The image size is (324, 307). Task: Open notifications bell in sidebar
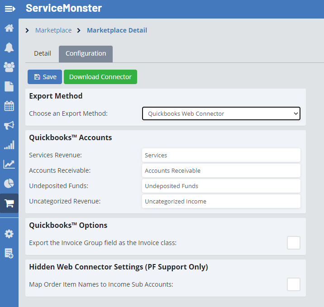9,47
